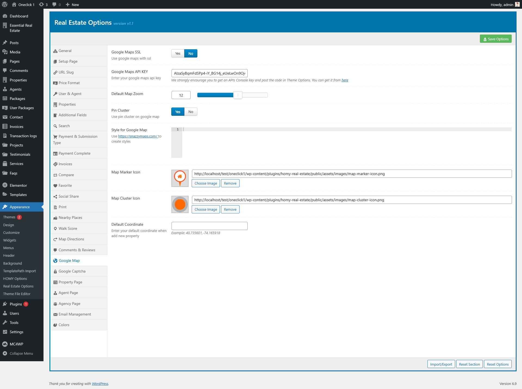Open the Additional Fields section
The image size is (522, 389).
coord(79,115)
